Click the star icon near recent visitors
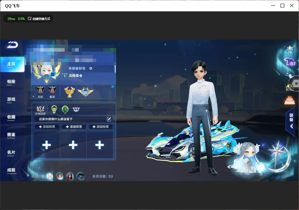 coord(28,175)
